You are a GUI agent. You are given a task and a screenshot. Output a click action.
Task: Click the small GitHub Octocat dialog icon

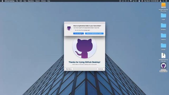[69, 28]
